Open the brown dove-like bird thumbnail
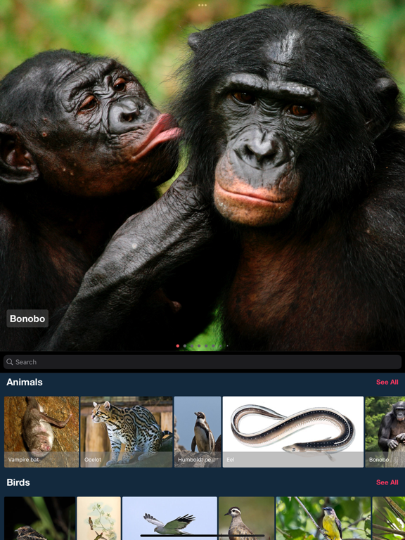Image resolution: width=405 pixels, height=540 pixels. point(247,518)
